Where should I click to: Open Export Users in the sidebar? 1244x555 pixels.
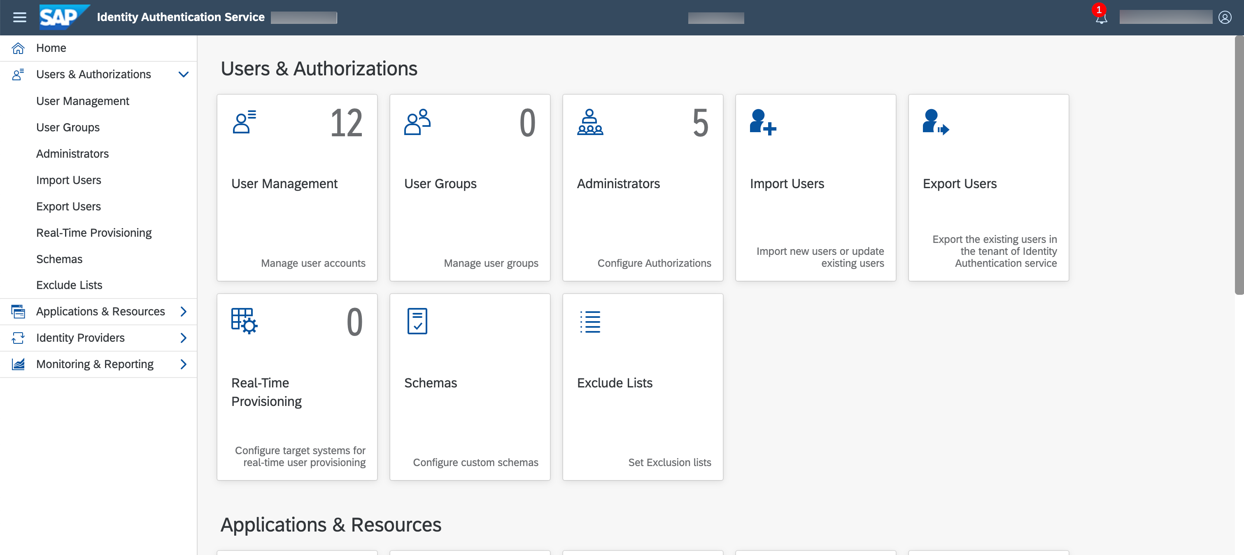98,206
